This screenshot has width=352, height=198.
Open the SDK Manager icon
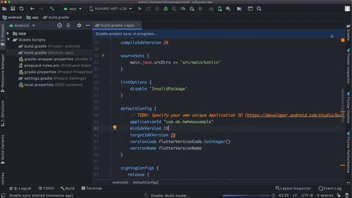point(228,9)
